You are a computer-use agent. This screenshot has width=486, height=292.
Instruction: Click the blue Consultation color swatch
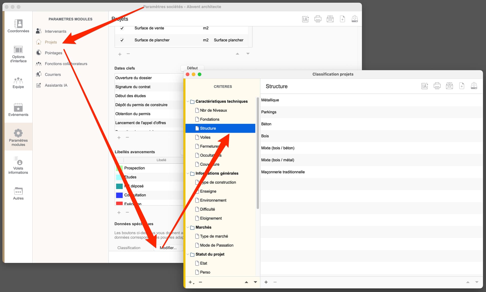119,195
